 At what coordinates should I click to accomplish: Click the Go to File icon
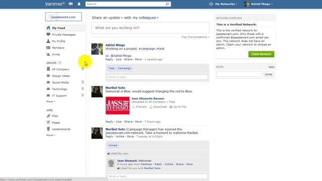[x=171, y=107]
